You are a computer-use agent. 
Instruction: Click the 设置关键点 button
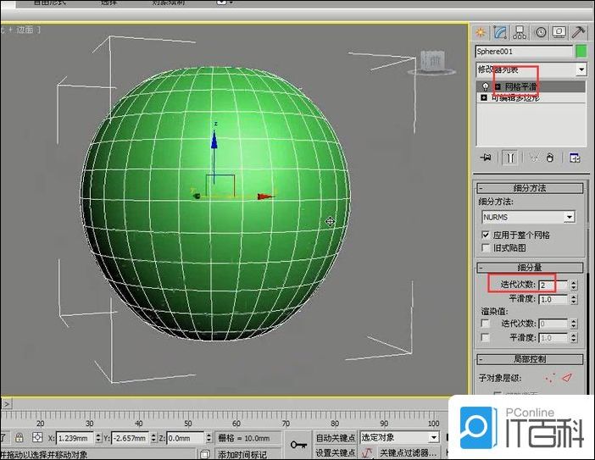335,453
